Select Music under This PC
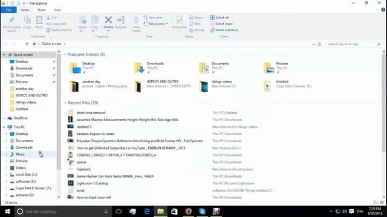The width and height of the screenshot is (387, 217). [20, 154]
